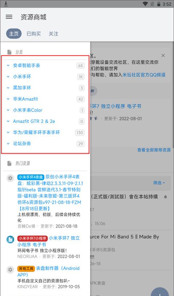Viewport: 174px width, 296px height.
Task: Expand the 华米Amazfit category chevron
Action: (8, 99)
